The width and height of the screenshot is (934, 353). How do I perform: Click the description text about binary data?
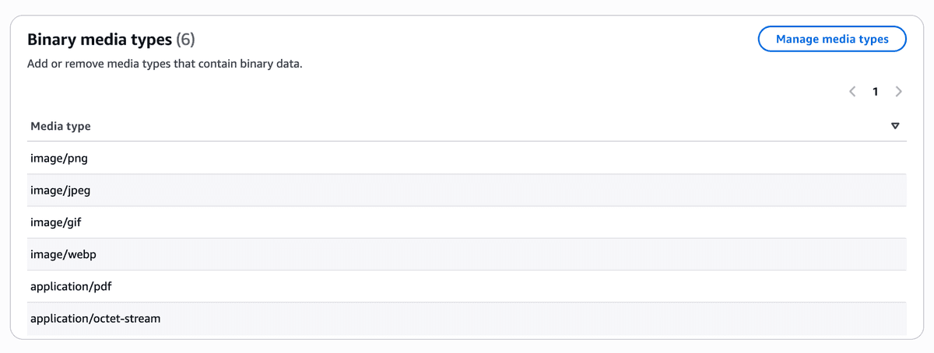164,64
